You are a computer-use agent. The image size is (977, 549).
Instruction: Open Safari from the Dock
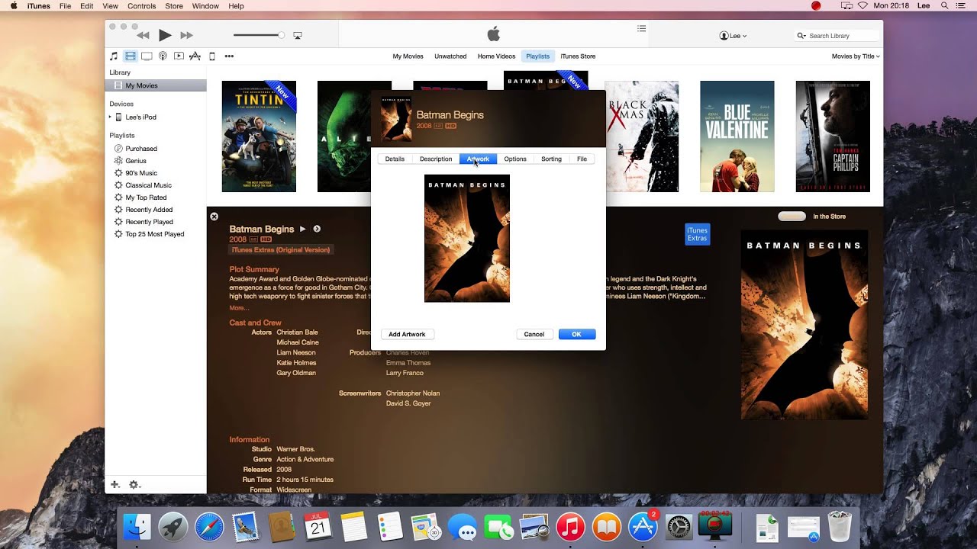(209, 527)
